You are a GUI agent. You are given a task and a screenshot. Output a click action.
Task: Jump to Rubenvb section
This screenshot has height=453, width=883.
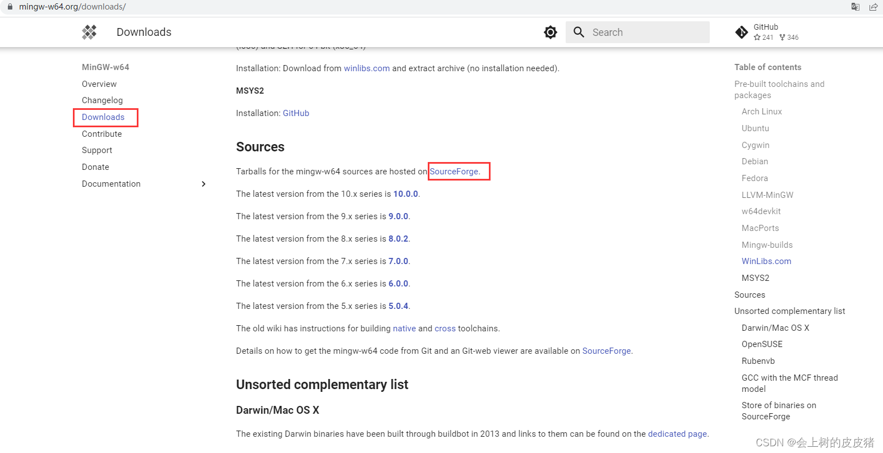758,361
